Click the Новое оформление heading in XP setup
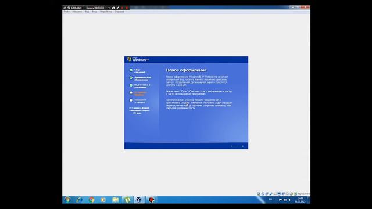Viewport: 372px width, 209px height. click(186, 70)
